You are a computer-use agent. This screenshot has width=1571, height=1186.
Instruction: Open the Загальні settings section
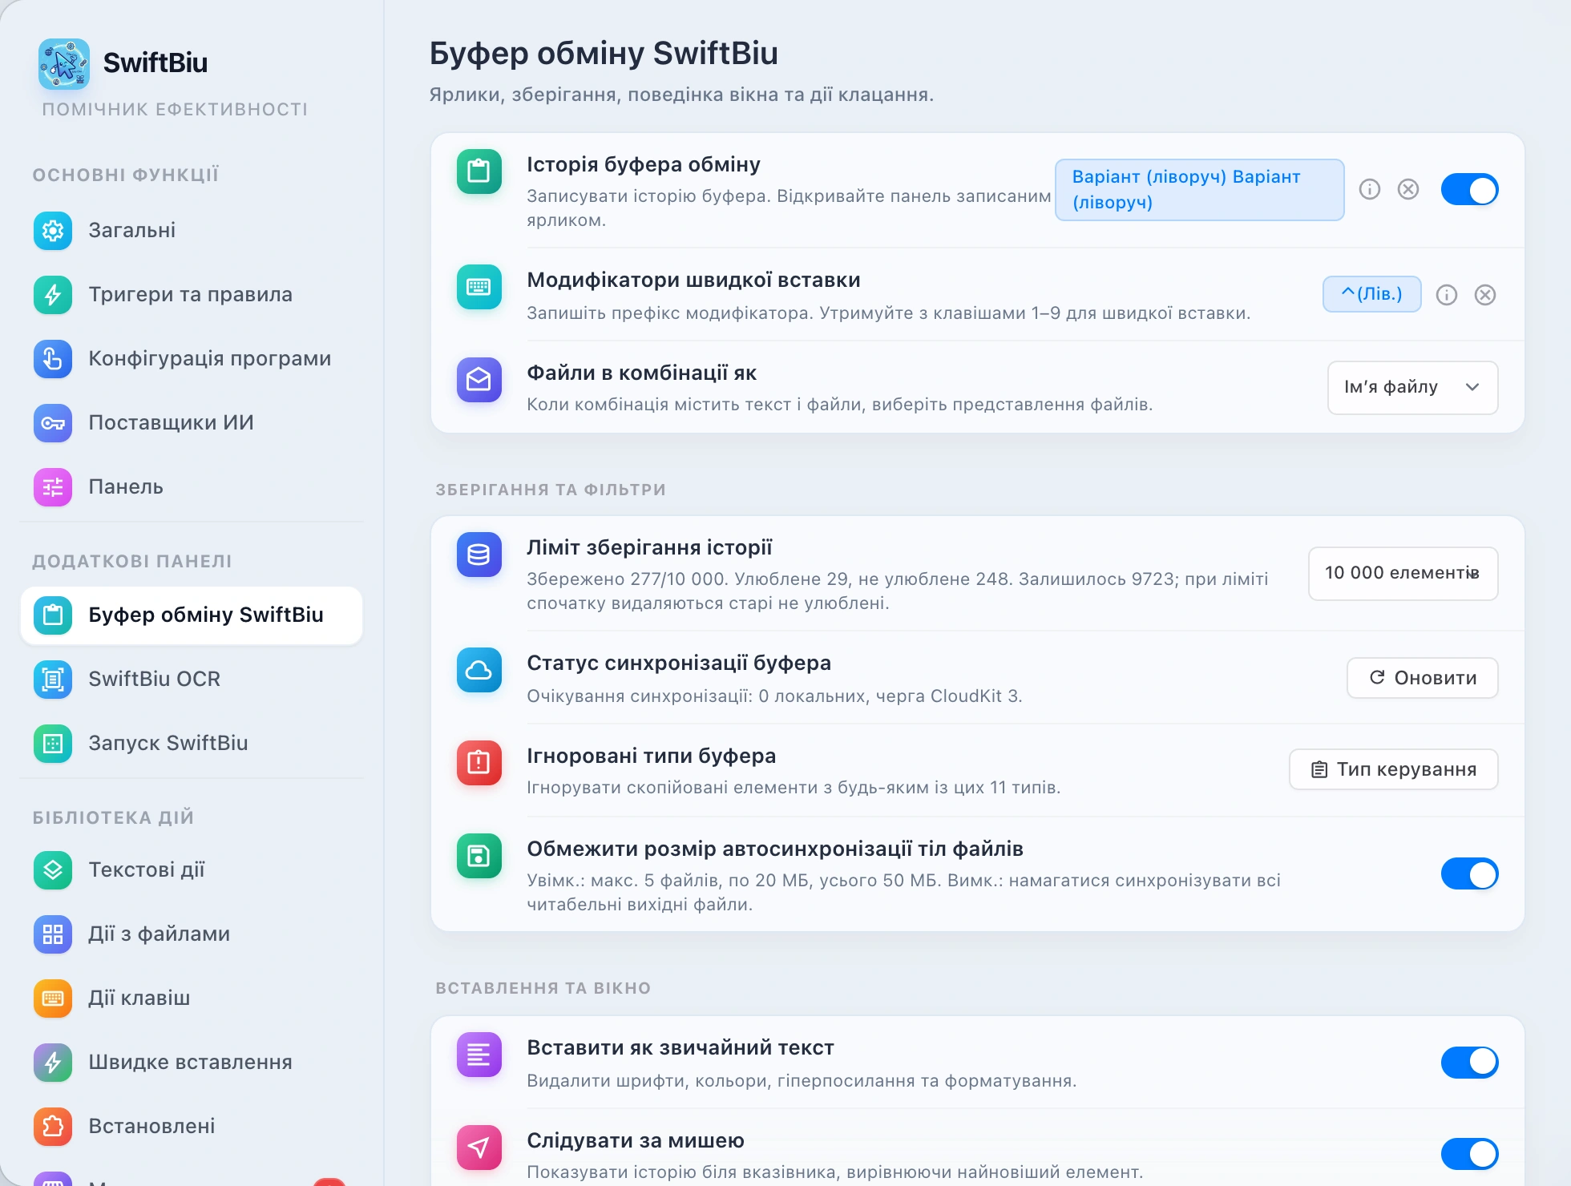[x=192, y=231]
